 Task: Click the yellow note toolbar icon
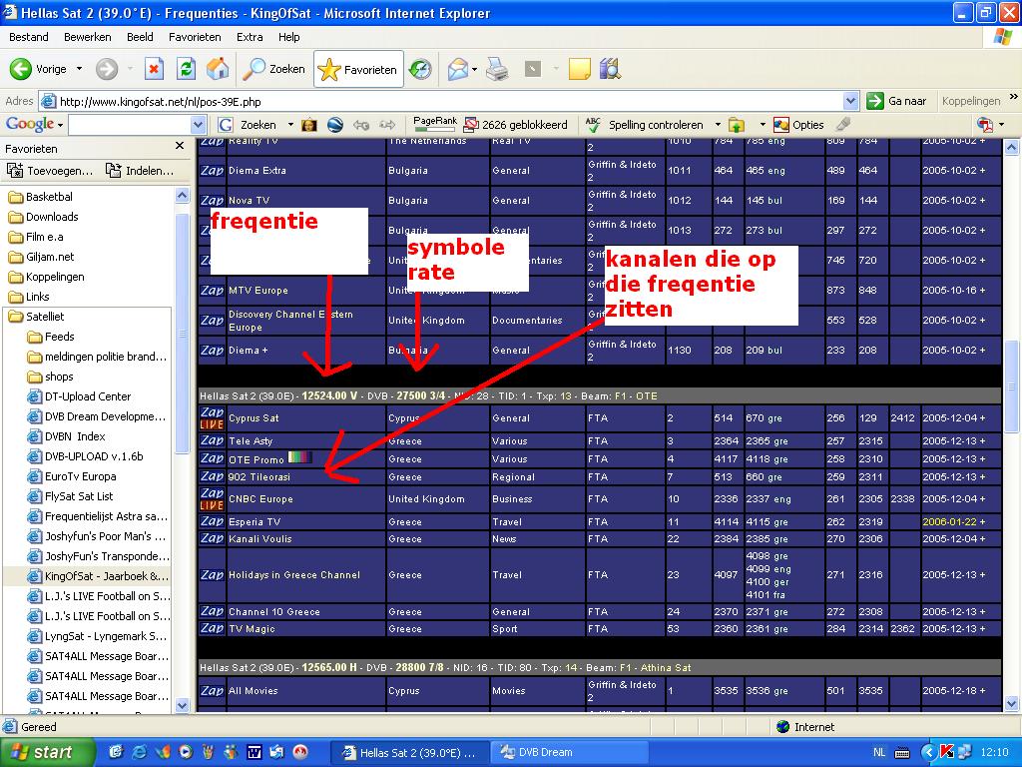[579, 69]
